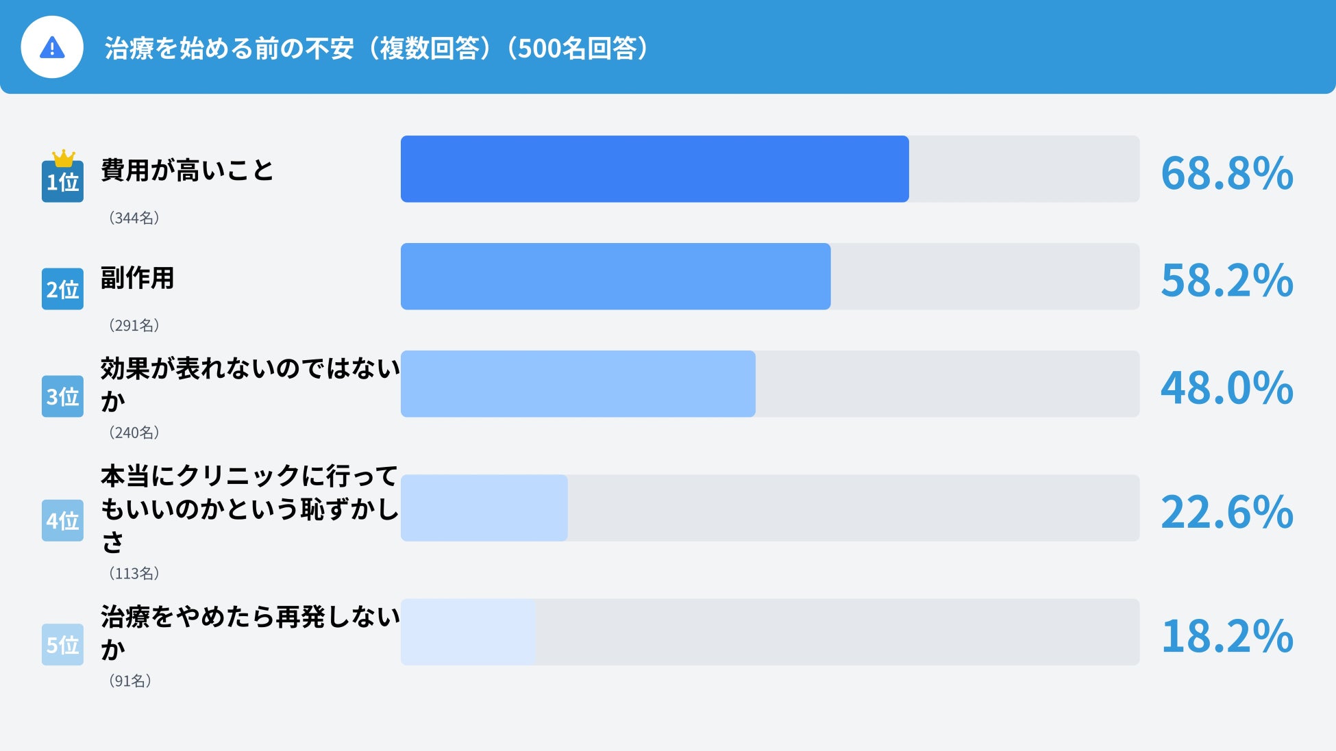
Task: Click the 48.0% bar fill
Action: (578, 384)
